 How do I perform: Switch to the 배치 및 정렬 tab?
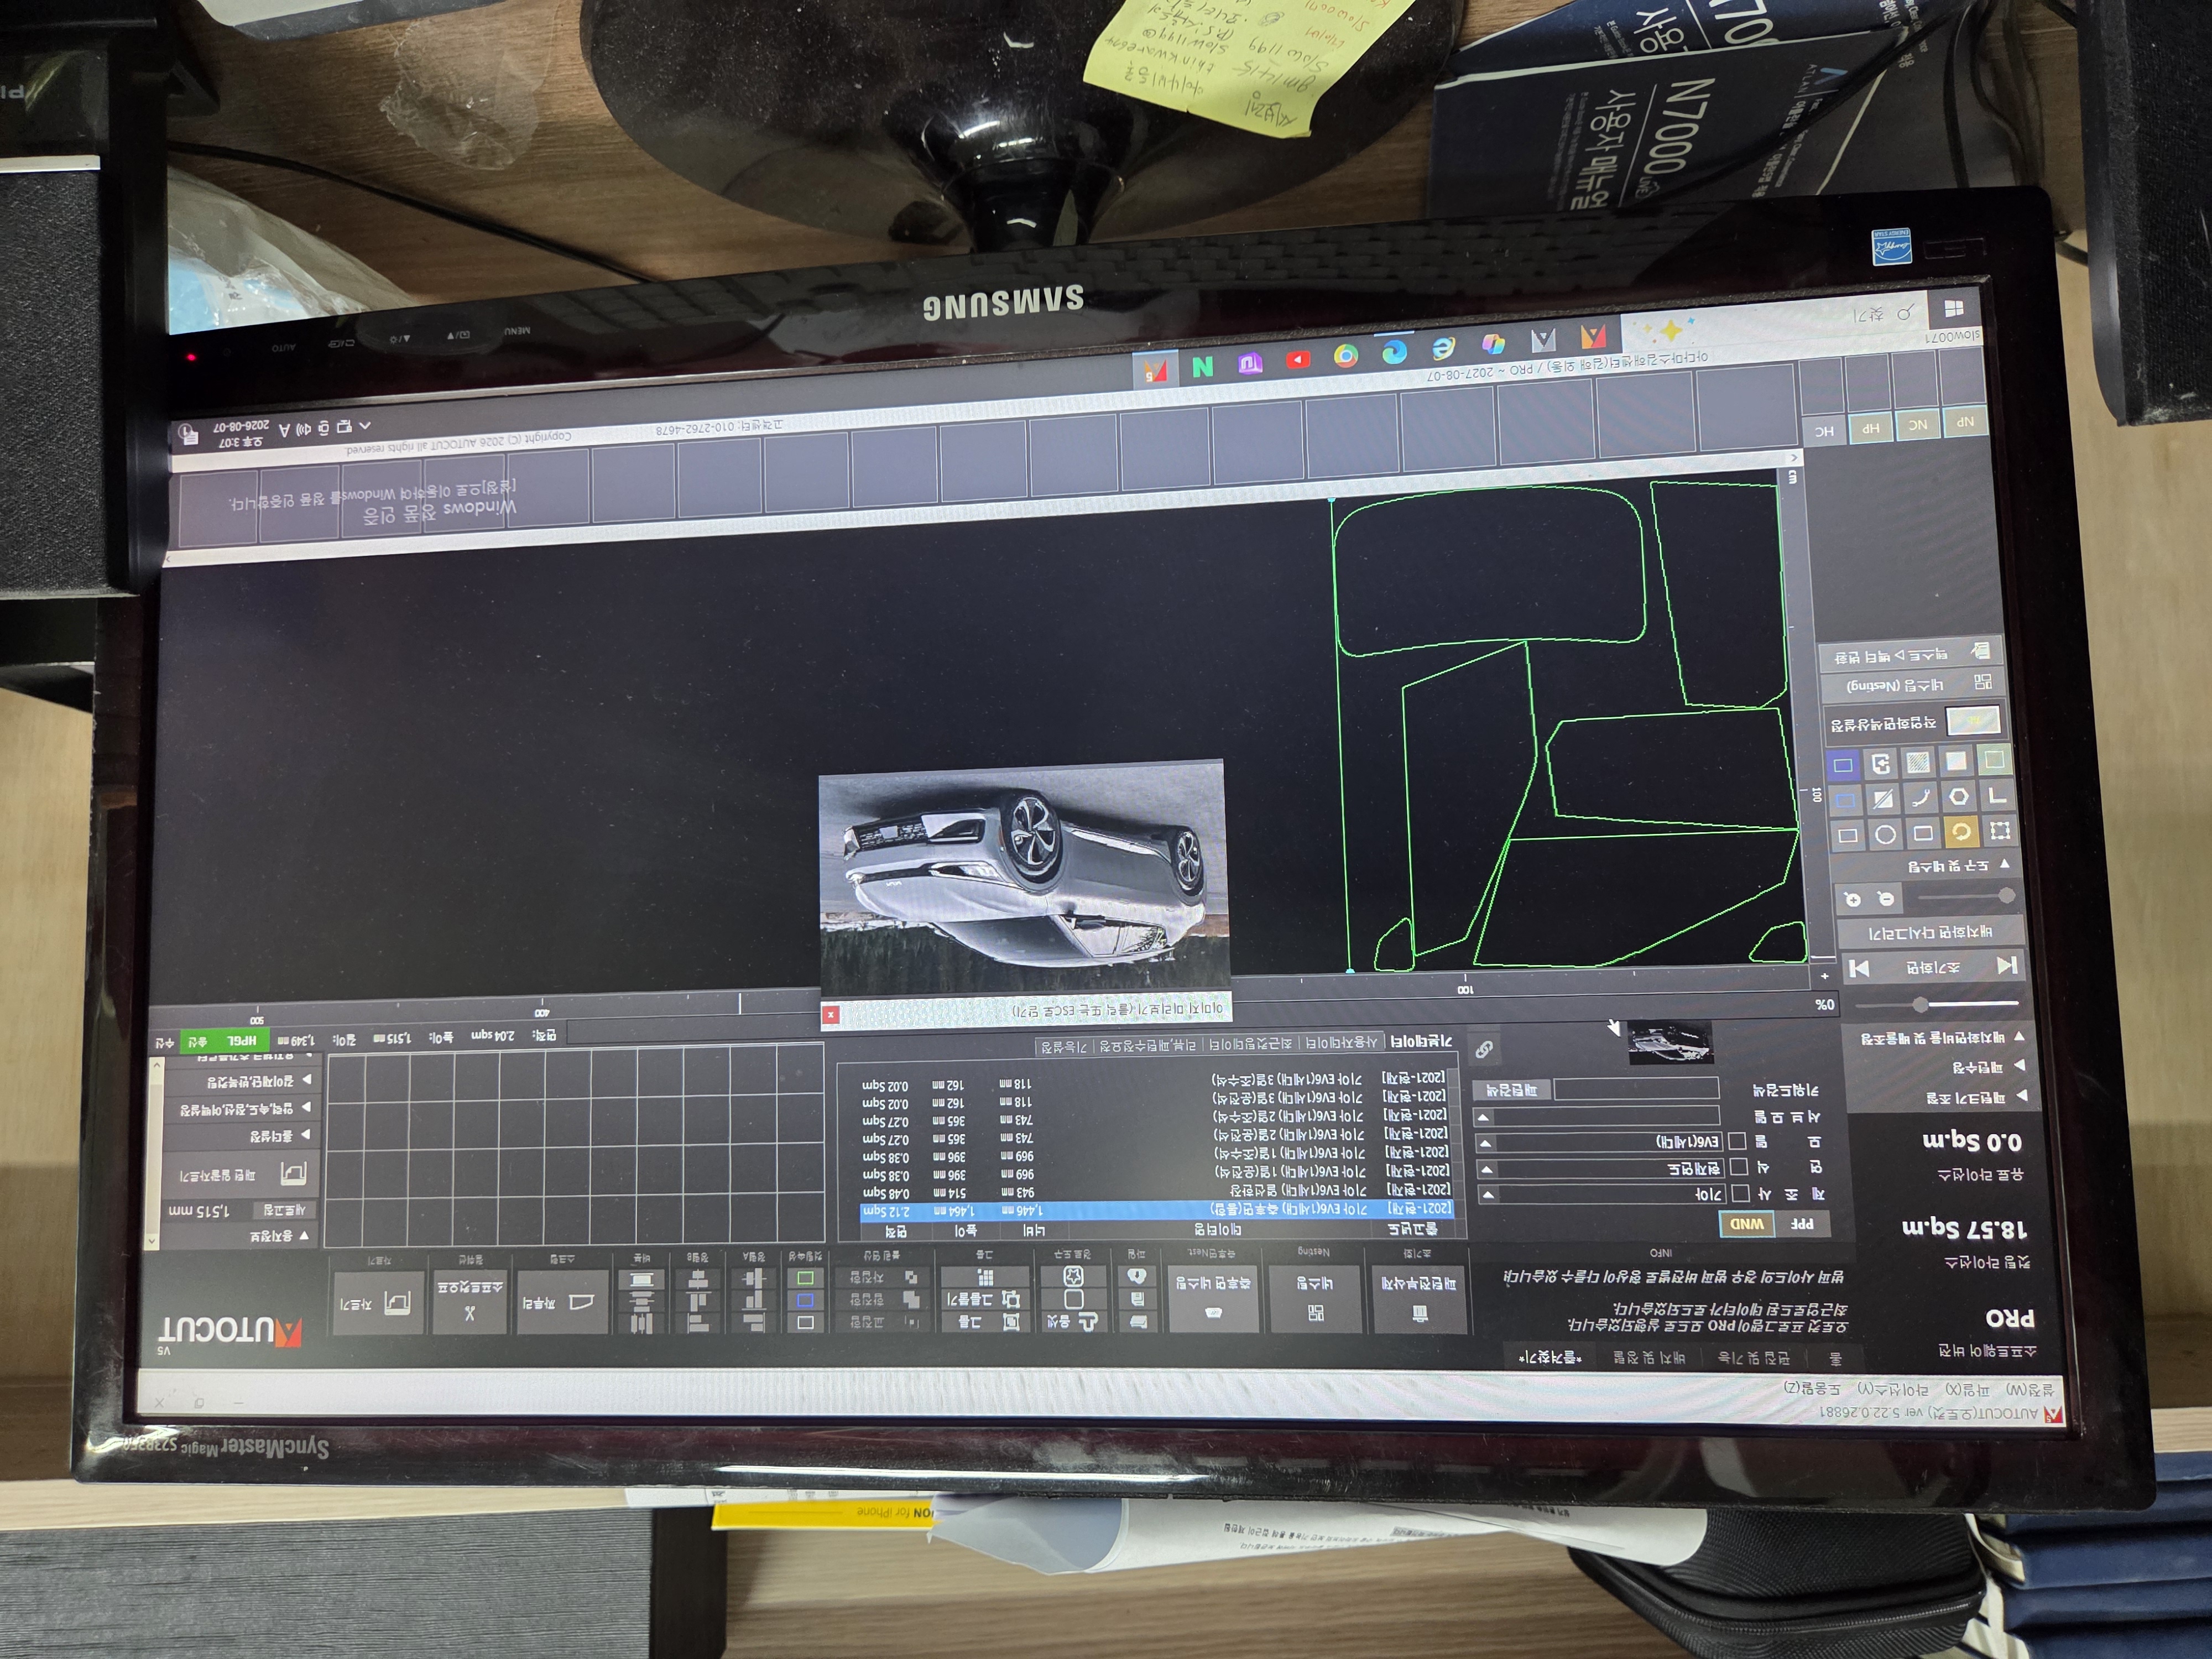pyautogui.click(x=1647, y=1358)
